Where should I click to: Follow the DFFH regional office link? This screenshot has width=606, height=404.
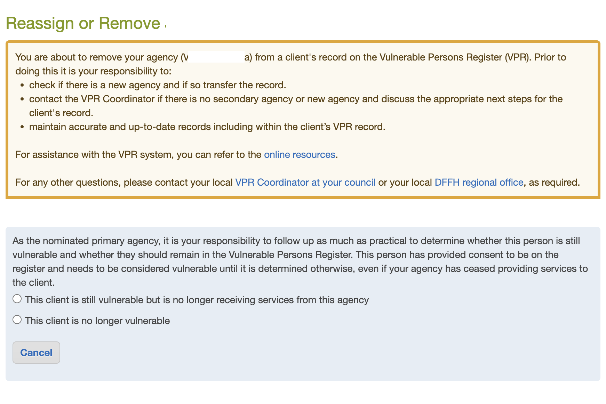[479, 183]
